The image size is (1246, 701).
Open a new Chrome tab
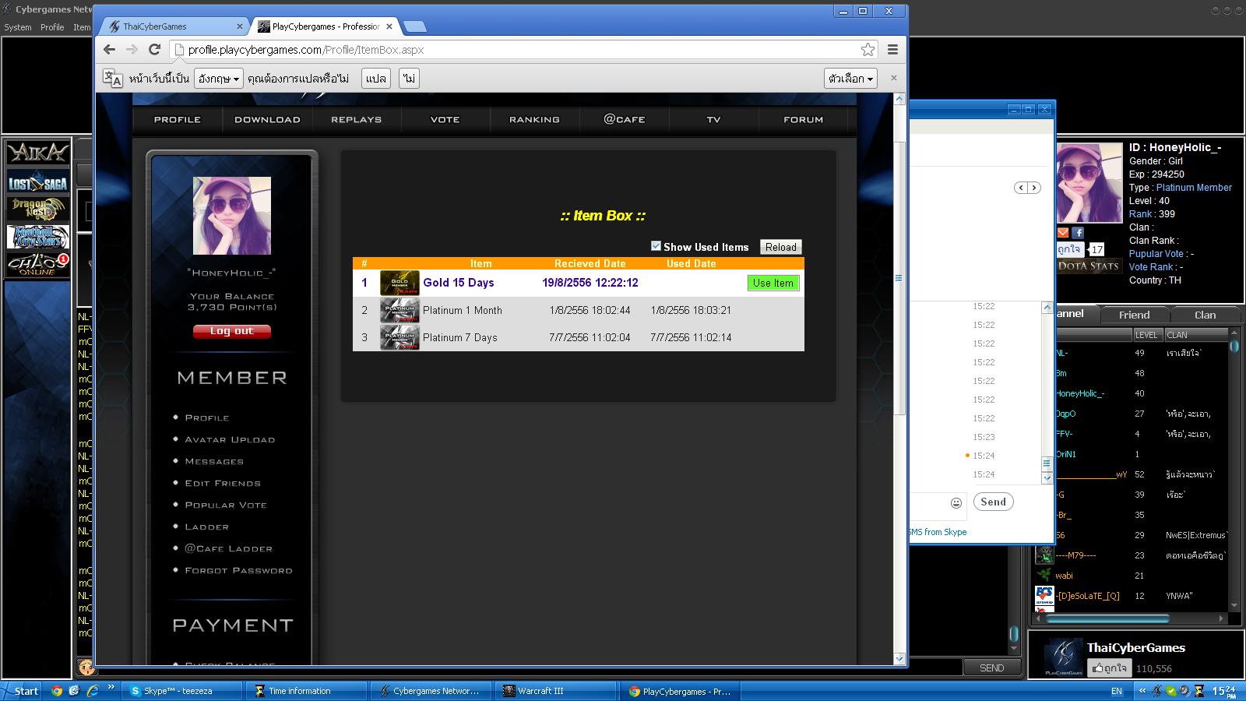[414, 26]
